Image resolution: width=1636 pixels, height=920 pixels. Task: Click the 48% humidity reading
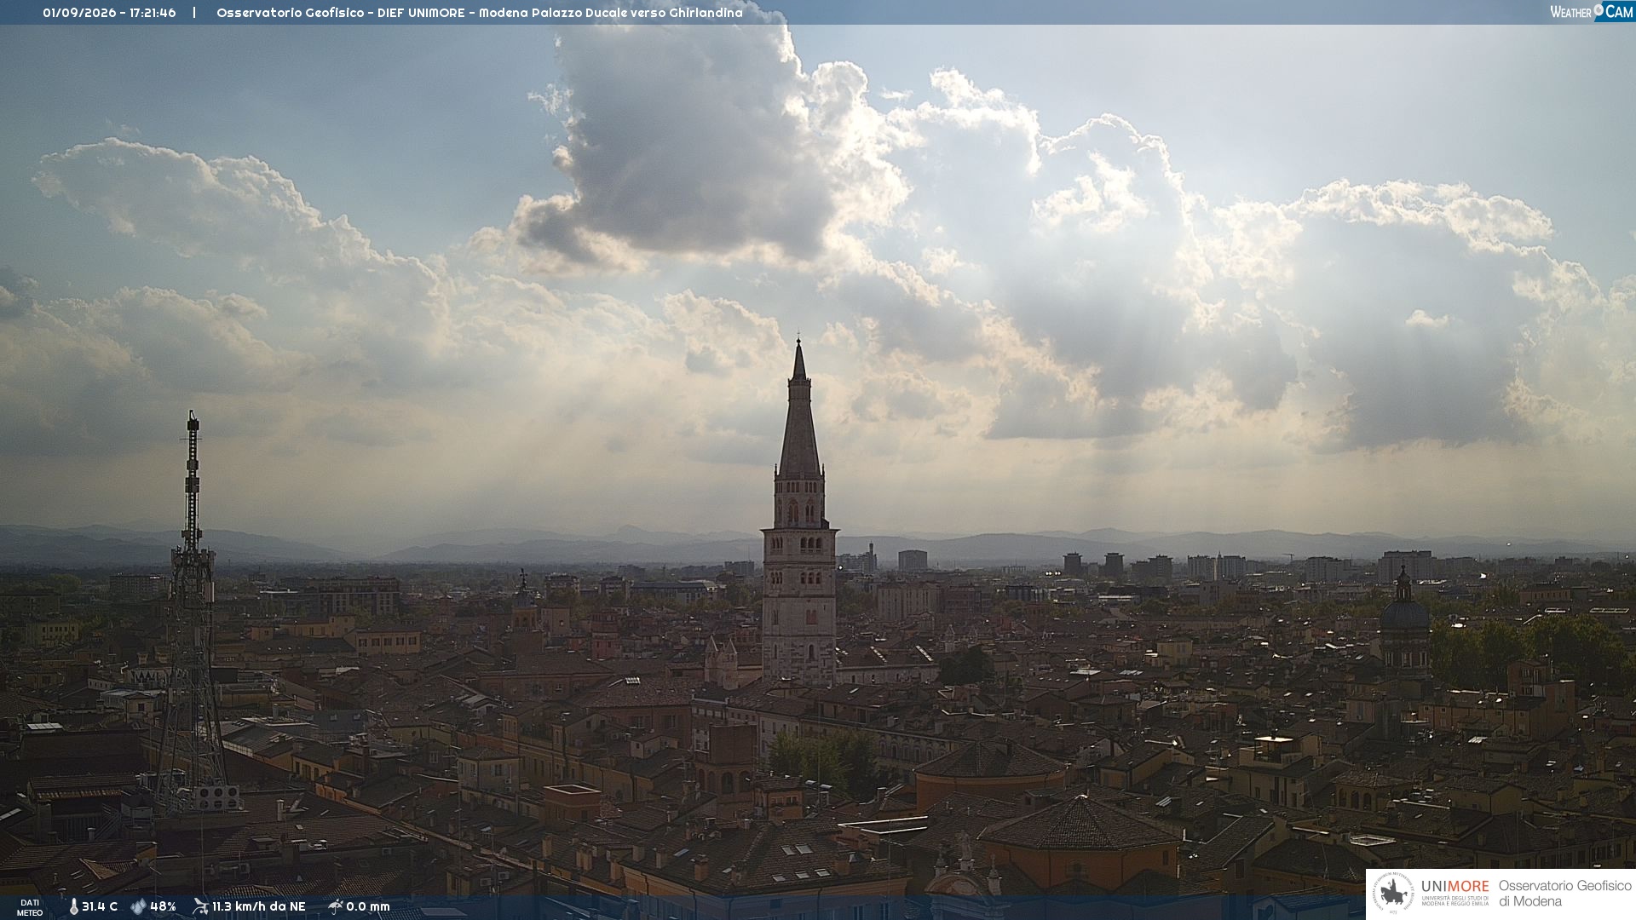[x=163, y=906]
